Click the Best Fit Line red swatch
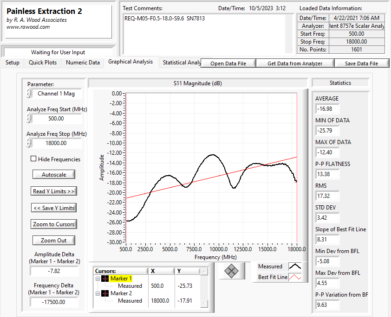 [x=295, y=277]
